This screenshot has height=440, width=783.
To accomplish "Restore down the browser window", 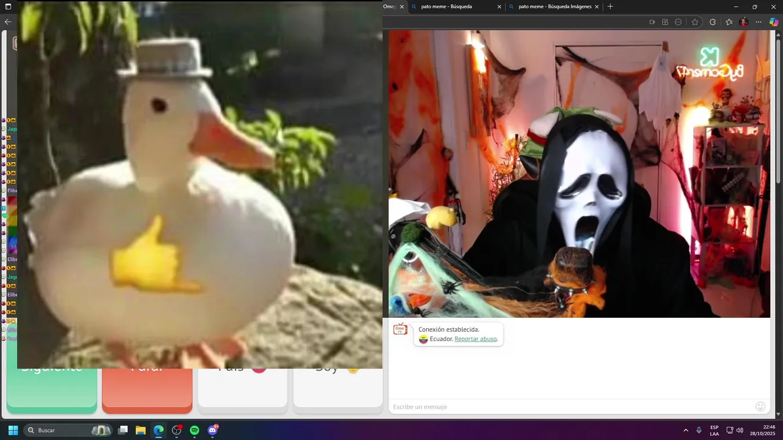I will pos(755,7).
